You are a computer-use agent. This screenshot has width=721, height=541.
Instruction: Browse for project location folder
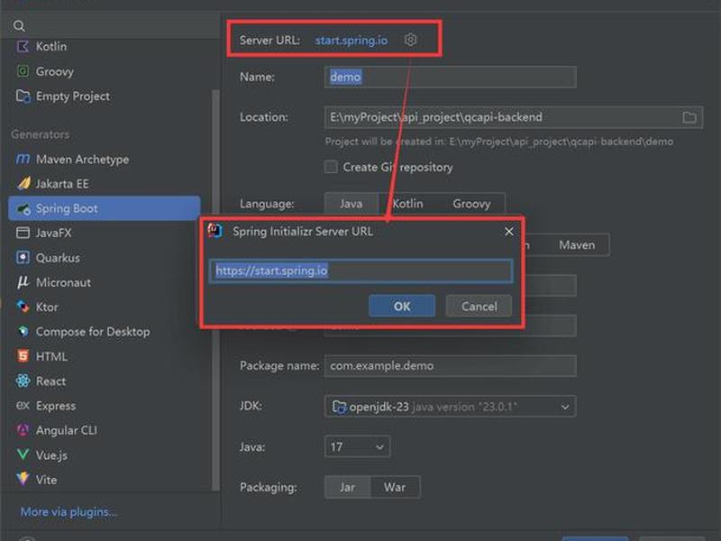pos(689,117)
